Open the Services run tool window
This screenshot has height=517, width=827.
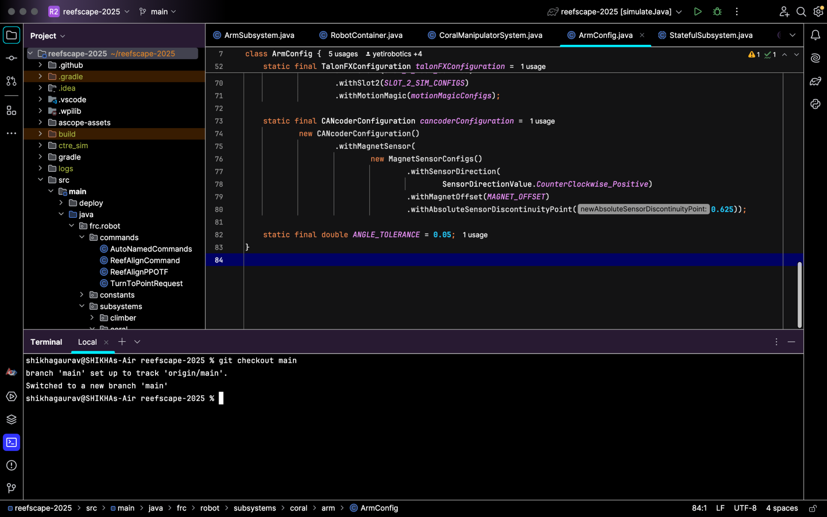point(11,396)
